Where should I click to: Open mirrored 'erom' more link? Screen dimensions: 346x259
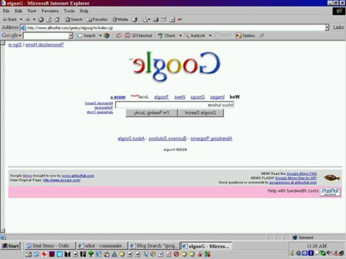pyautogui.click(x=118, y=97)
